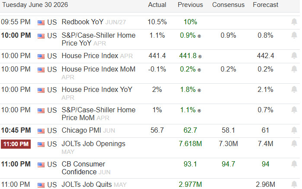Select the Forecast column header
Image resolution: width=302 pixels, height=189 pixels.
coord(265,5)
